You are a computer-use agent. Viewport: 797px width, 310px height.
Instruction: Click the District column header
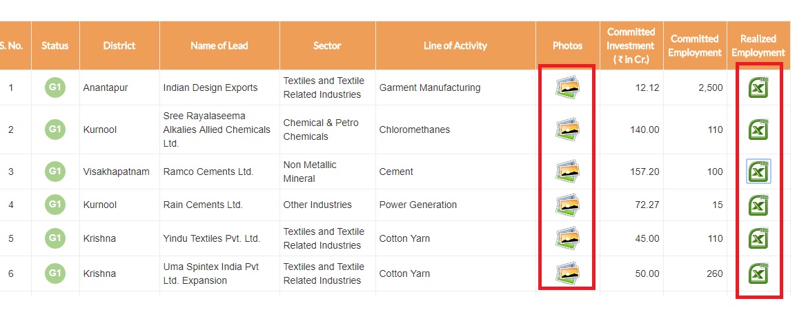tap(119, 45)
